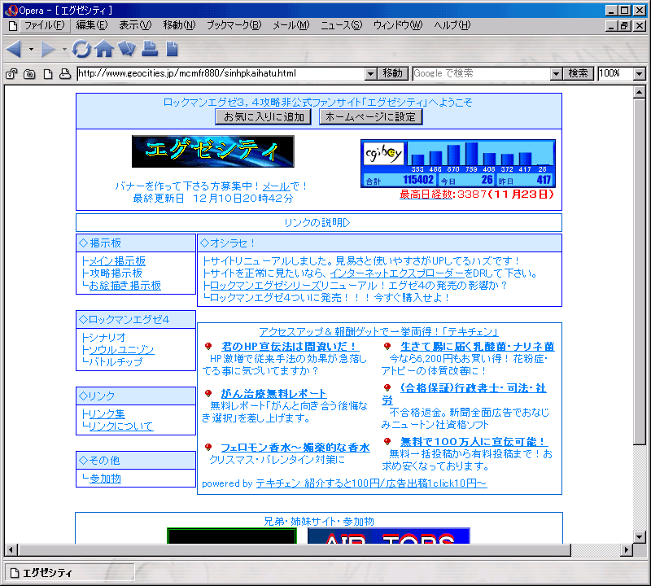Screen dimensions: 651x586
Task: Open the がん治療無料レポート link
Action: [273, 393]
